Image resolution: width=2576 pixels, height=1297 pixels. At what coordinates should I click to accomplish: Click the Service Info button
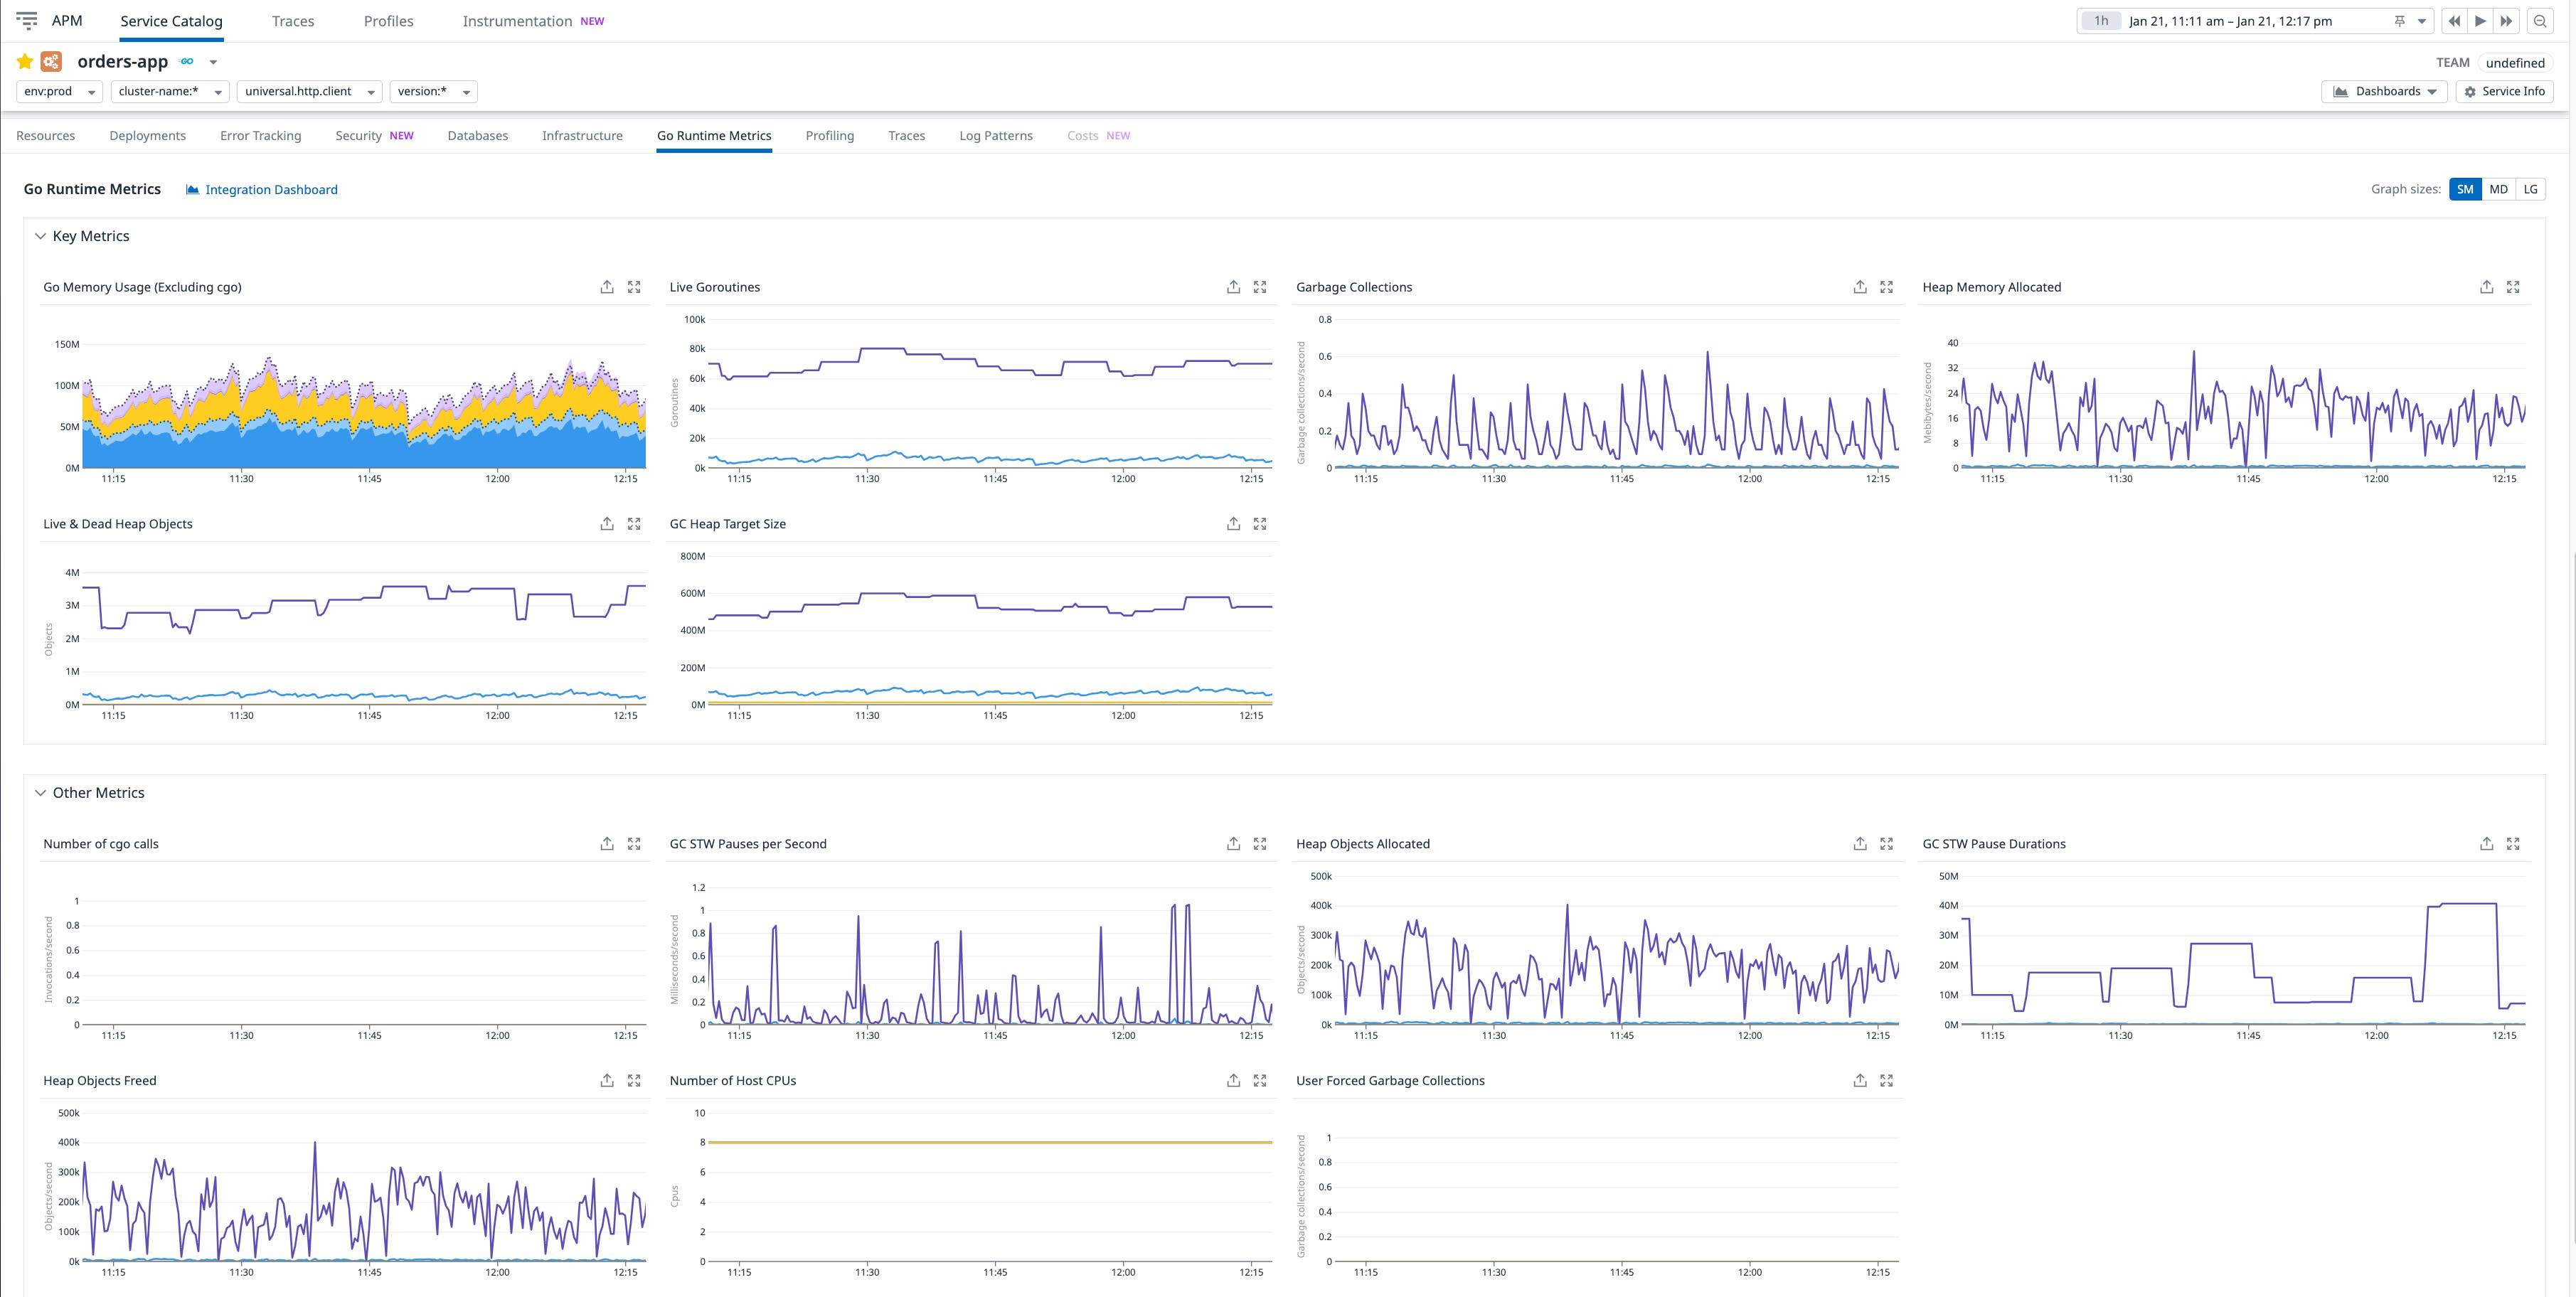coord(2505,91)
